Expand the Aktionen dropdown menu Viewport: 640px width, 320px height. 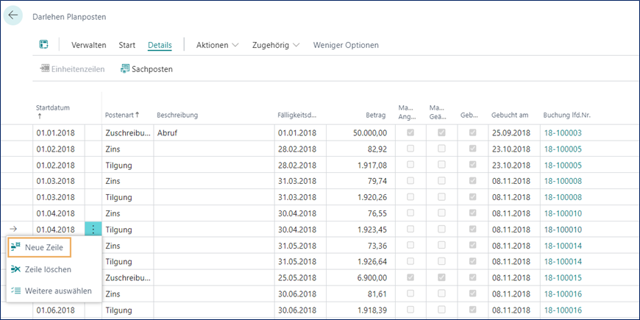point(217,45)
